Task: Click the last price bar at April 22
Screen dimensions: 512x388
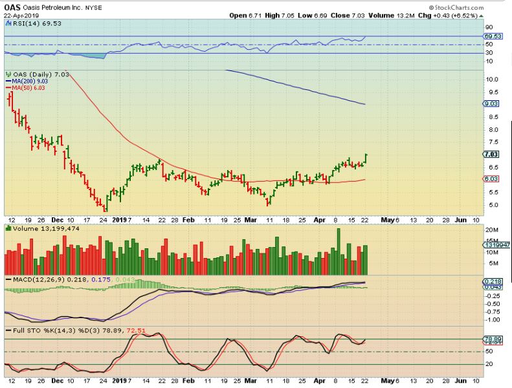Action: click(366, 158)
